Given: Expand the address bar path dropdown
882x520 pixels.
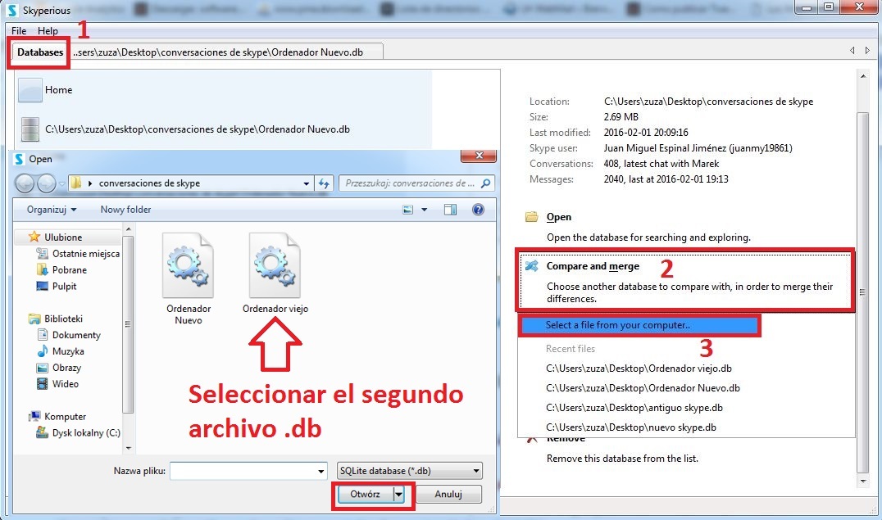Looking at the screenshot, I should point(306,183).
